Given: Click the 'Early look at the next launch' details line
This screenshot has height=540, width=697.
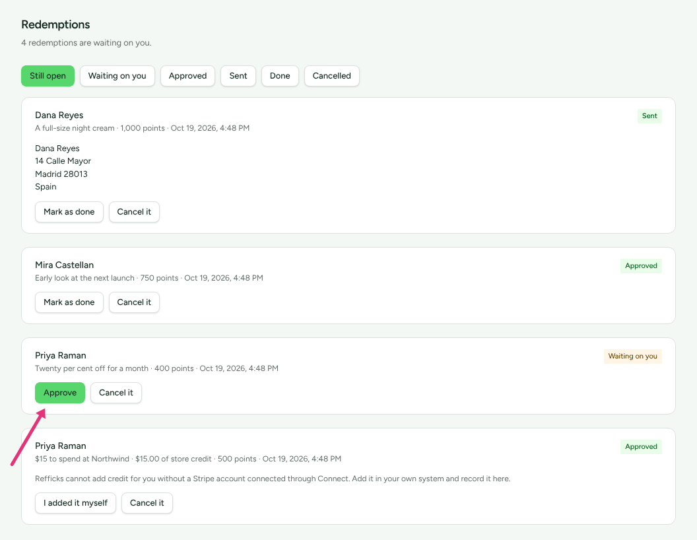Looking at the screenshot, I should tap(149, 278).
